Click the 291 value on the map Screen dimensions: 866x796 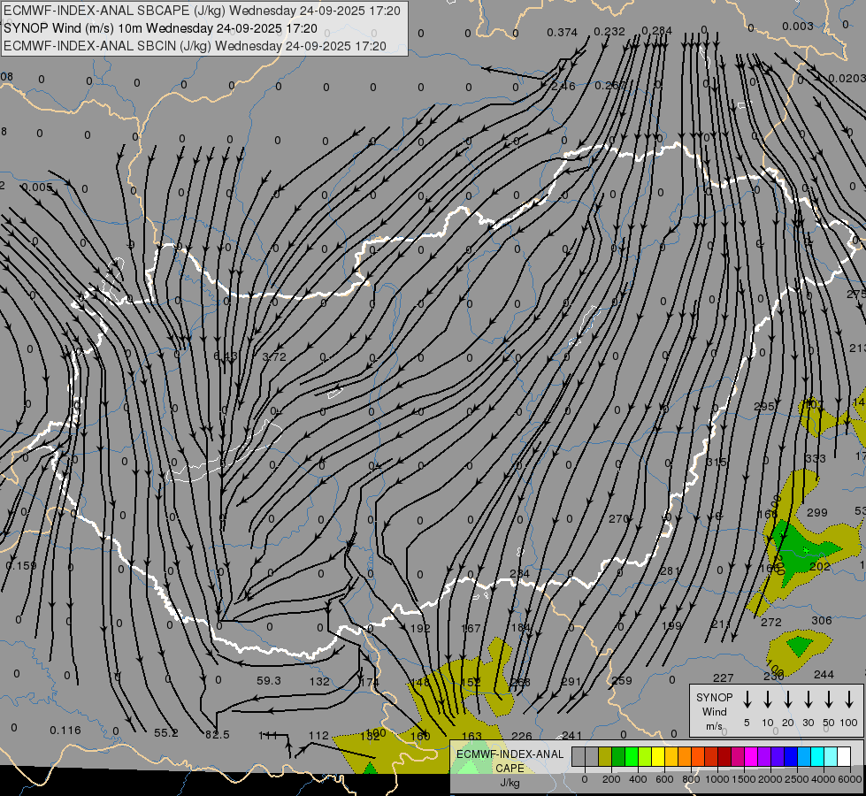pos(571,682)
